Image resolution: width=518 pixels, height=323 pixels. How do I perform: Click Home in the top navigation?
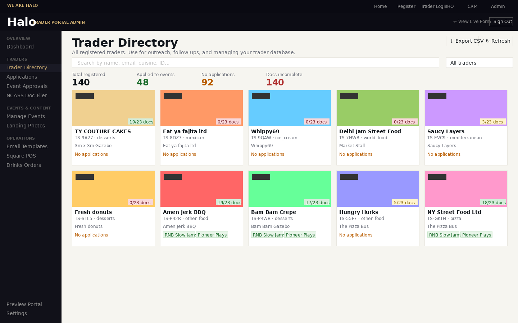point(380,6)
